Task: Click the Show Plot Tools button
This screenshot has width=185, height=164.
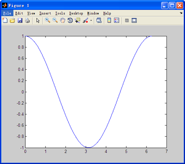Action: [134, 20]
